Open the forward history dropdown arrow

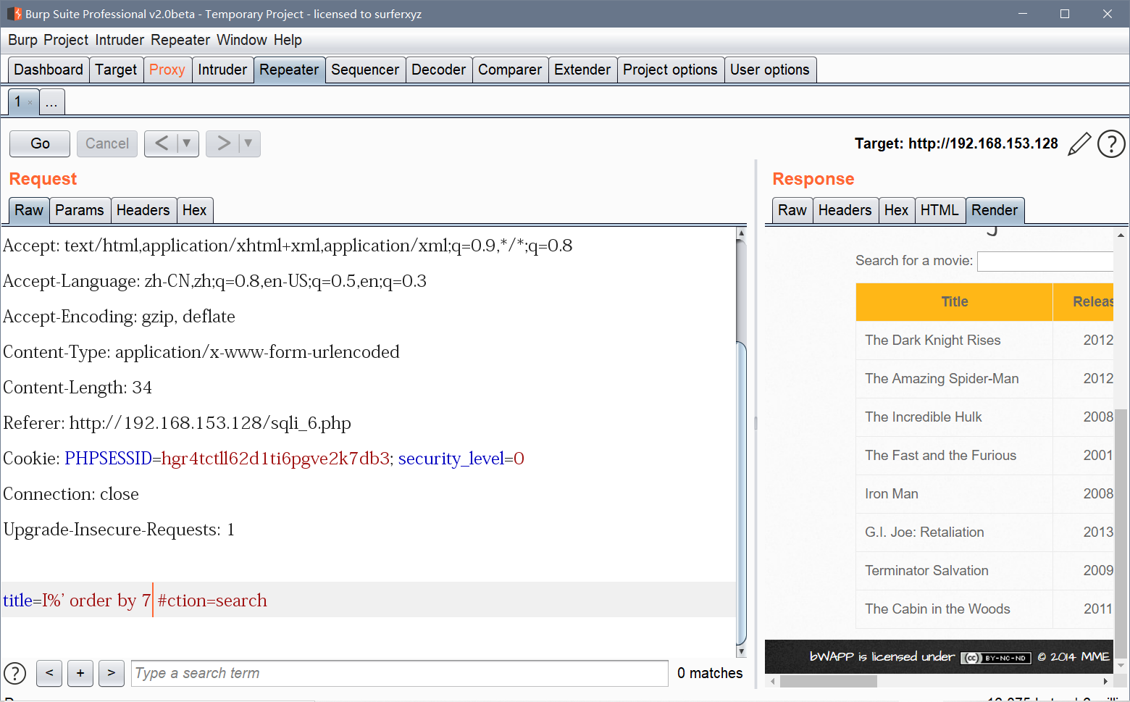pos(248,143)
